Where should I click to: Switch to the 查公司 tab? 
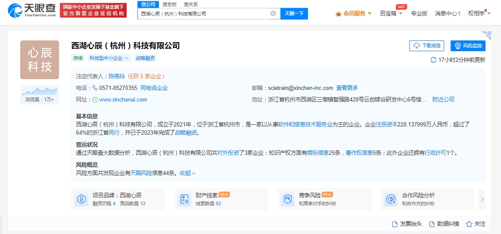coord(148,4)
